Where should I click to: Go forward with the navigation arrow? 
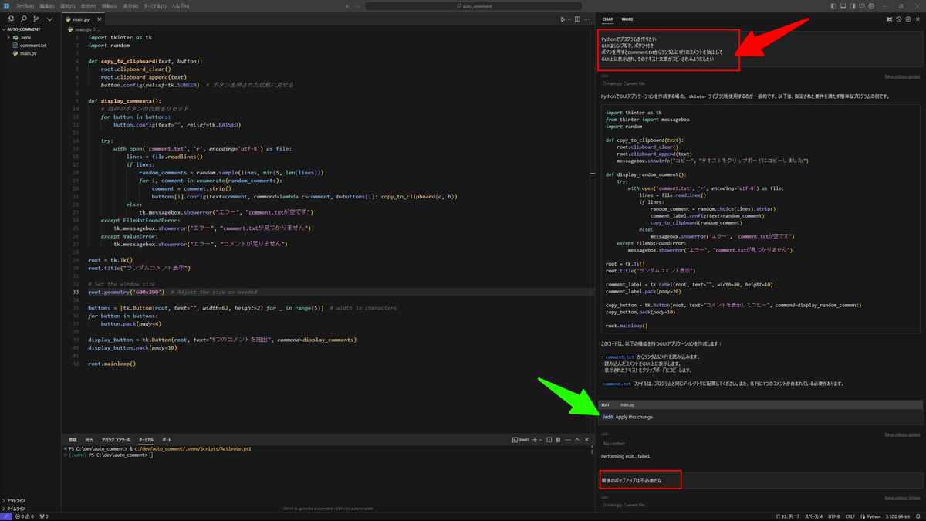(358, 6)
